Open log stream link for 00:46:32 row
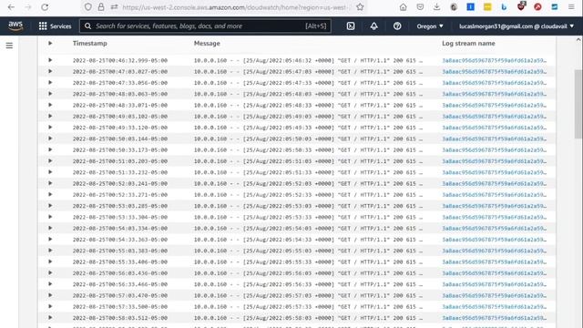This screenshot has height=328, width=583. tap(494, 60)
